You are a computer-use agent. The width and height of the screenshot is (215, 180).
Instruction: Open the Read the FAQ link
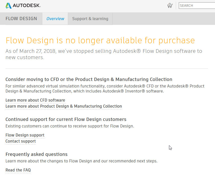[x=18, y=170]
